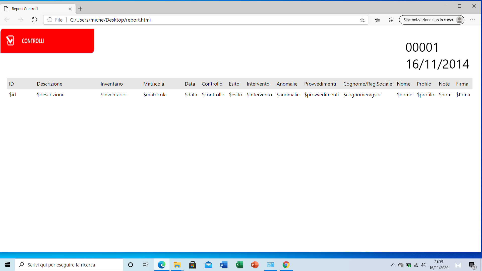Click the Sincronizzazione non in corso profile button
Screen dimensions: 482x271
coord(431,20)
